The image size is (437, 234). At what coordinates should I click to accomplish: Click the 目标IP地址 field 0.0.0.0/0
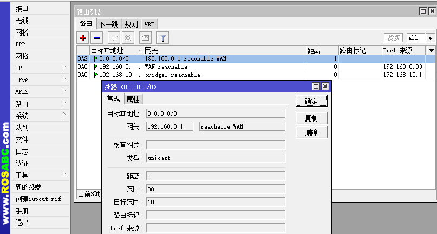(216, 113)
